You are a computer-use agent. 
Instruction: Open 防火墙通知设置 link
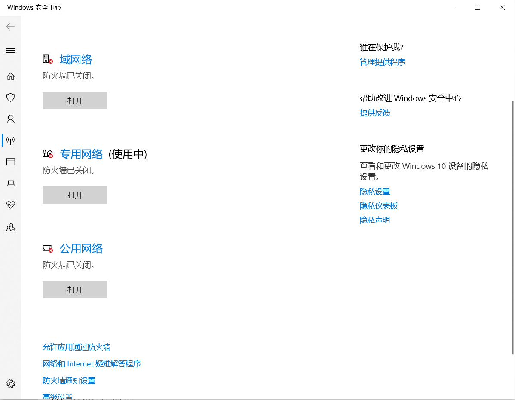pos(69,381)
